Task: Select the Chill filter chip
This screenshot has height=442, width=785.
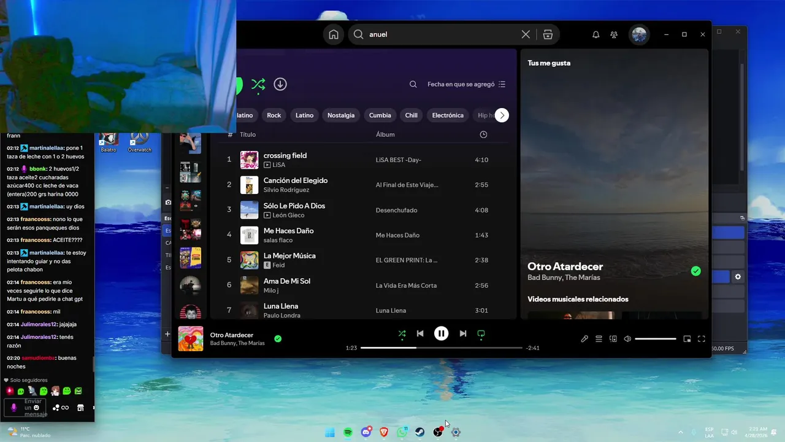Action: pyautogui.click(x=411, y=115)
